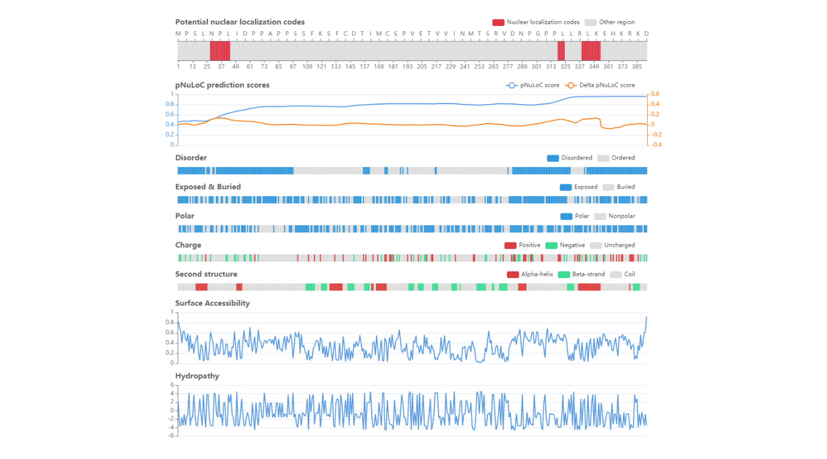The height and width of the screenshot is (459, 827).
Task: Click the 'Disorder' section title
Action: [x=191, y=158]
